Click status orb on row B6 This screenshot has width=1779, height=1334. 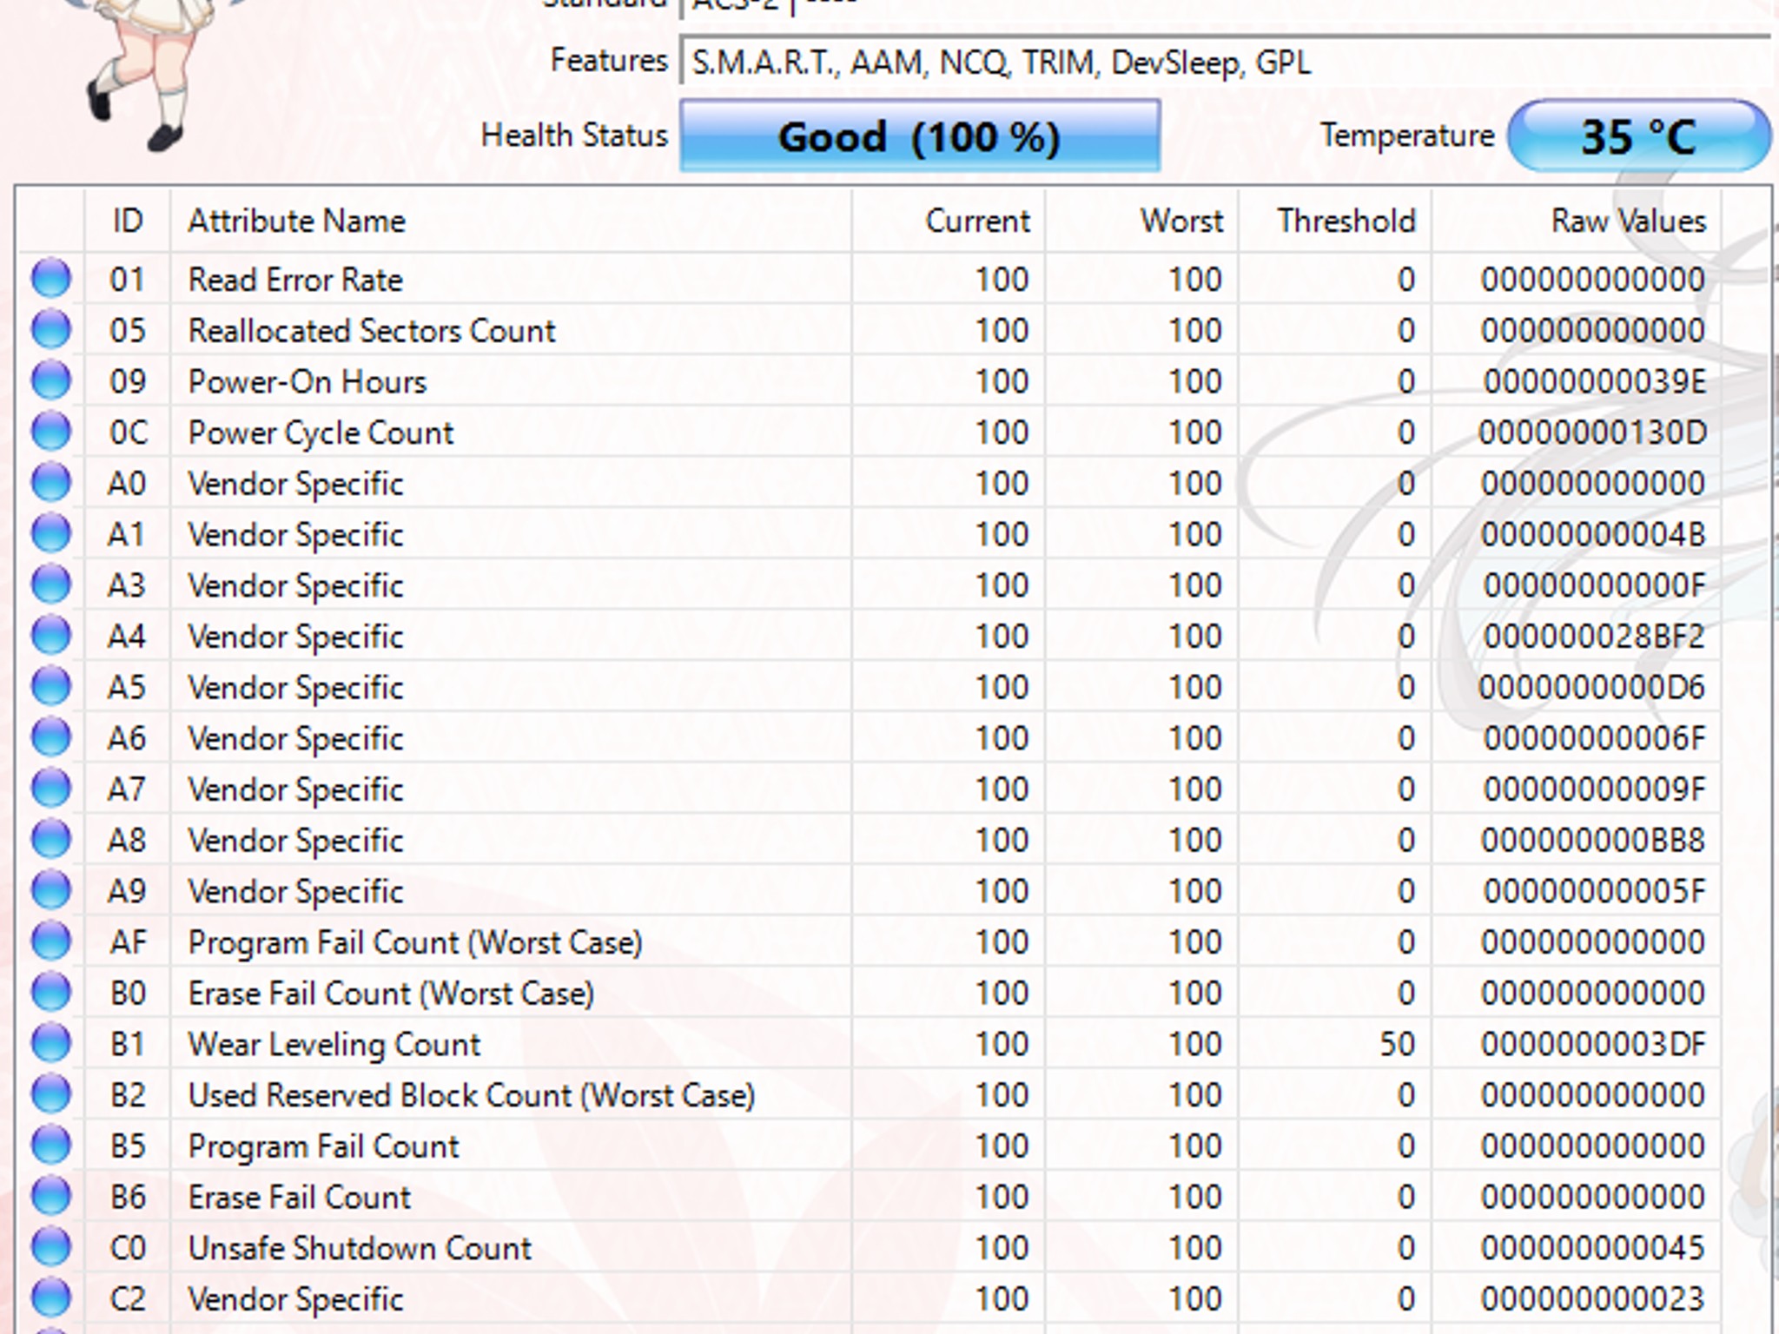point(51,1196)
